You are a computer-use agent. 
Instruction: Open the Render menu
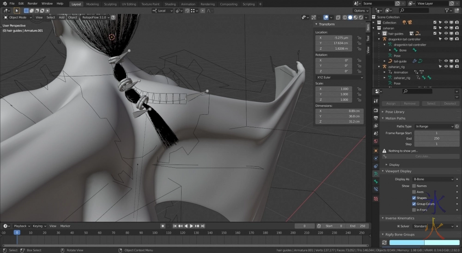32,4
